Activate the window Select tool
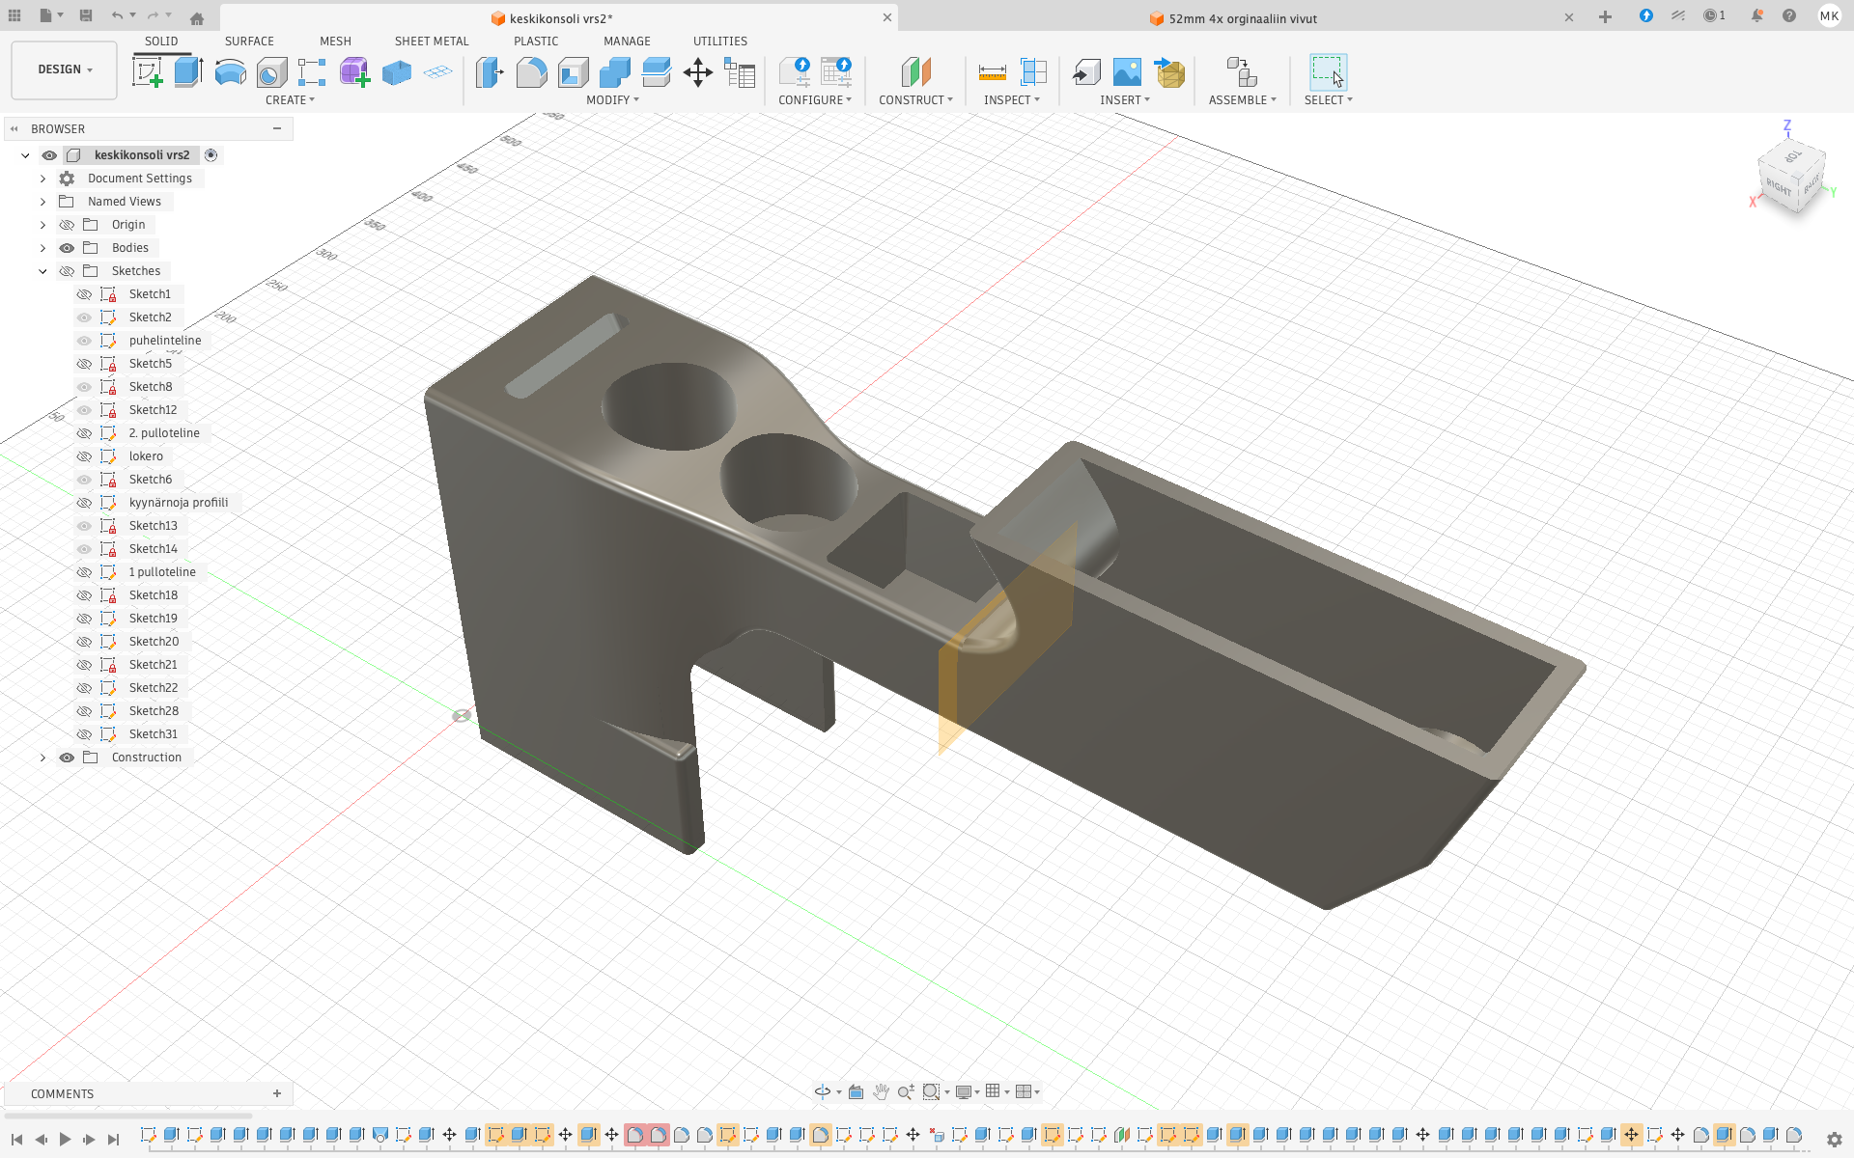The width and height of the screenshot is (1854, 1158). tap(1328, 72)
